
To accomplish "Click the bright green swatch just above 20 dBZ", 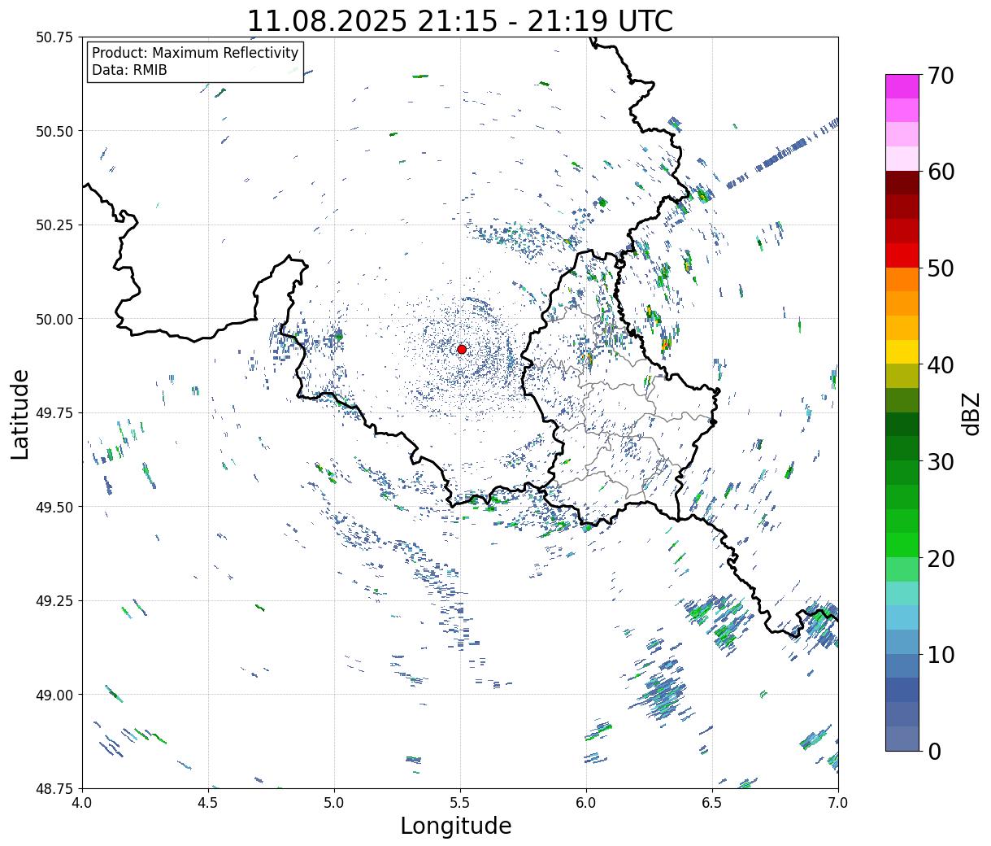I will 902,545.
